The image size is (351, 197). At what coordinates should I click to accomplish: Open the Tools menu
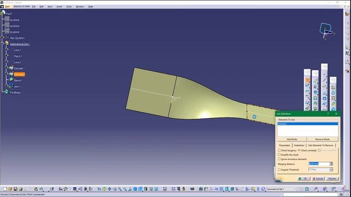pyautogui.click(x=69, y=7)
